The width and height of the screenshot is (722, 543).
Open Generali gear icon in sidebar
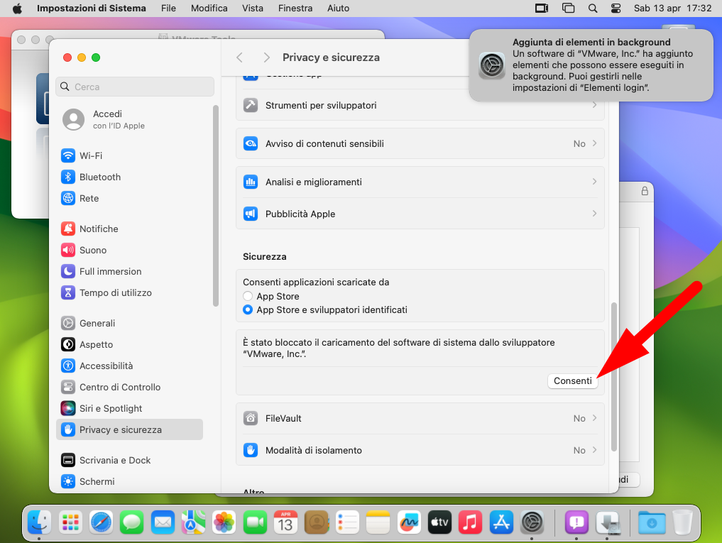[x=68, y=323]
